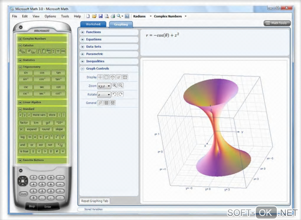Click the limit calculus key
The height and width of the screenshot is (220, 301).
[x=49, y=51]
